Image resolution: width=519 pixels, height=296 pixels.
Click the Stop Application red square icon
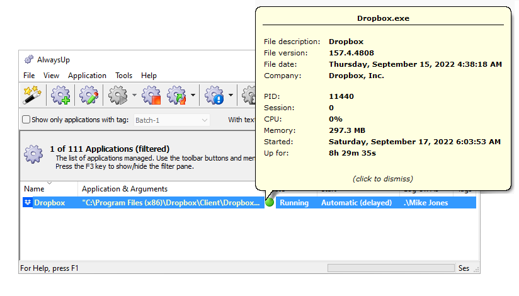152,95
